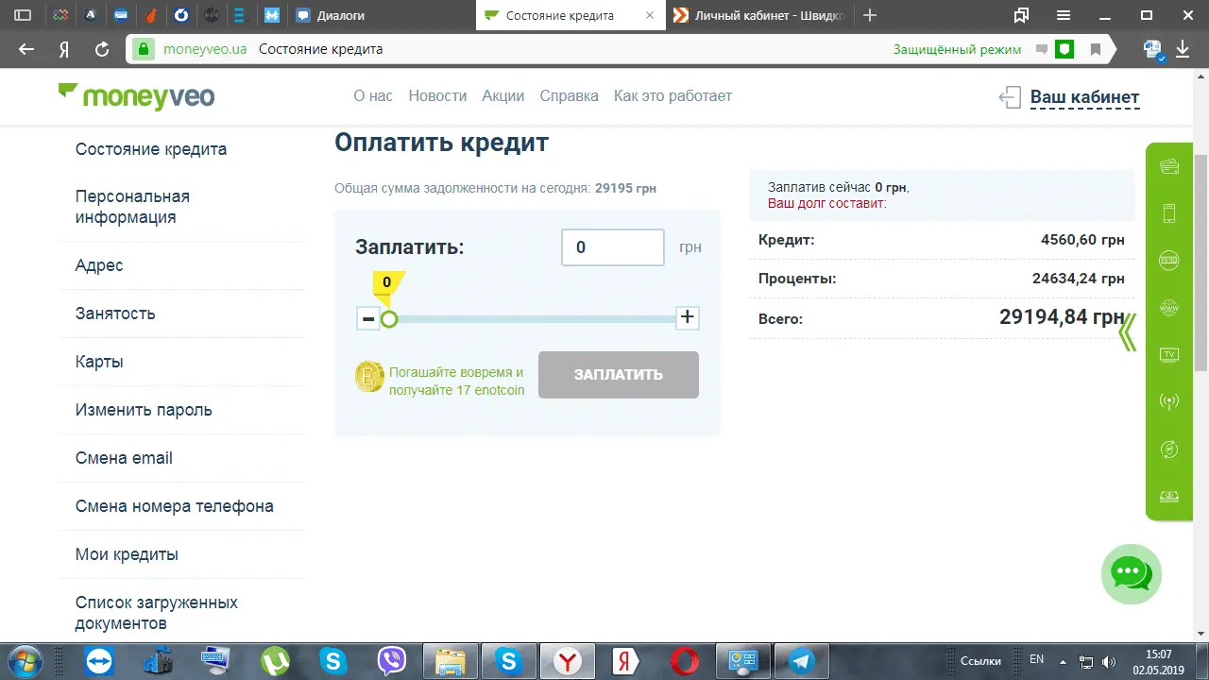Viewport: 1209px width, 680px height.
Task: Open the browser downloads arrow icon
Action: click(x=1183, y=49)
